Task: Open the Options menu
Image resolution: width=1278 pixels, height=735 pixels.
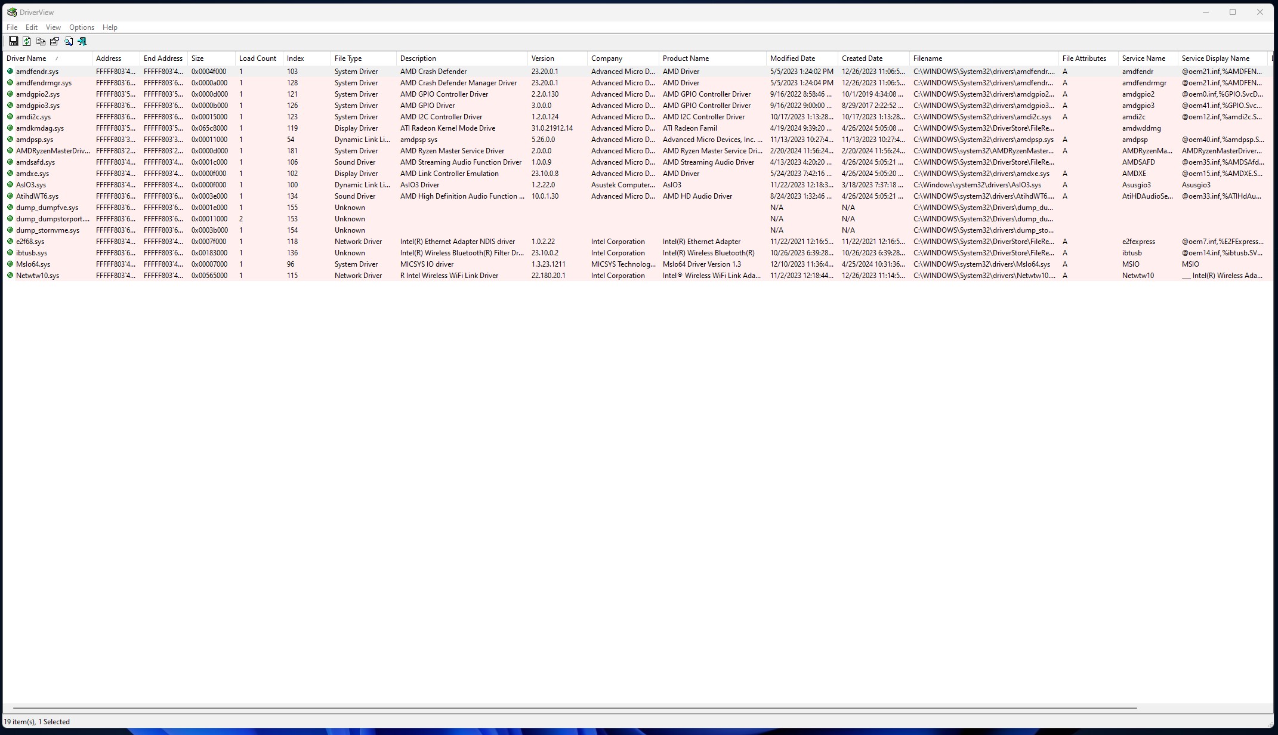Action: click(x=82, y=27)
